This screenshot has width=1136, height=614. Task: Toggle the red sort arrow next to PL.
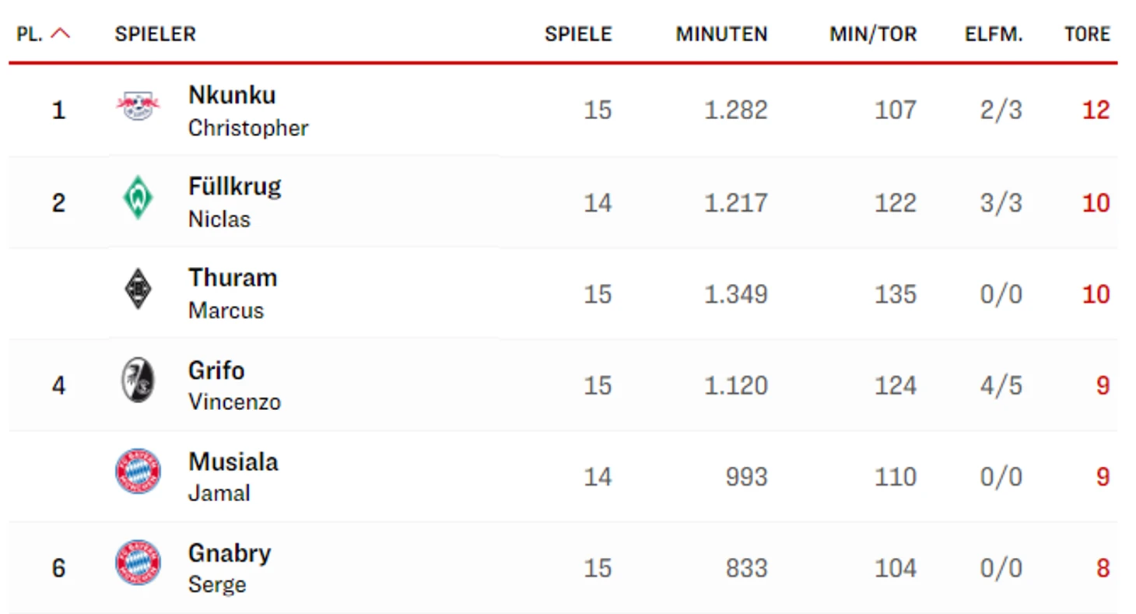pyautogui.click(x=60, y=33)
